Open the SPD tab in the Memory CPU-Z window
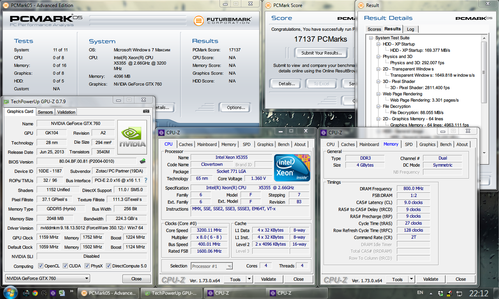499x299 pixels. pos(409,144)
